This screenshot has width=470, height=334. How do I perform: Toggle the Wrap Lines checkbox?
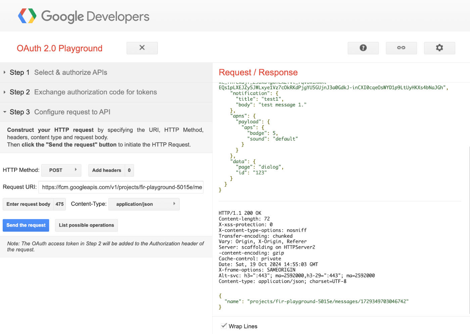pos(224,326)
